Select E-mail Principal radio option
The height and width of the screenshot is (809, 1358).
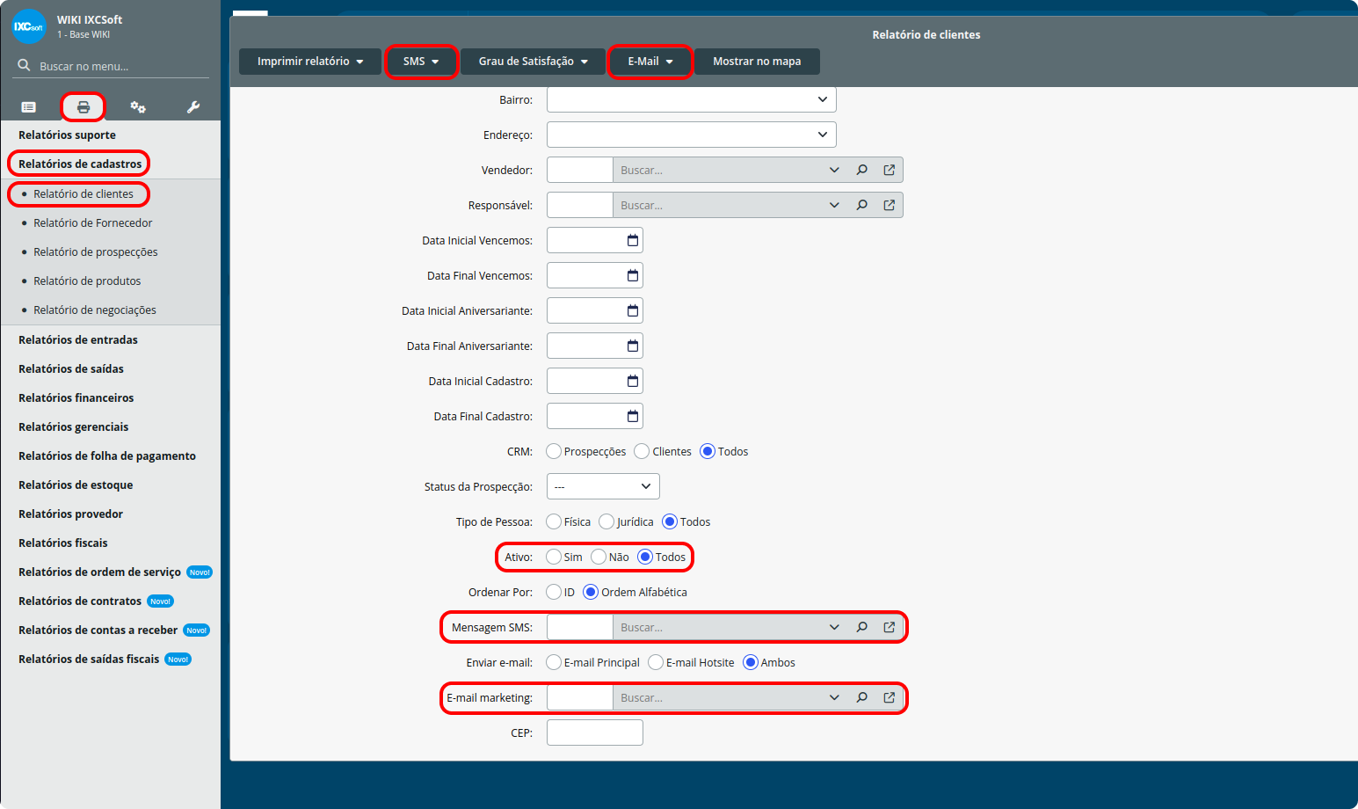[x=554, y=662]
